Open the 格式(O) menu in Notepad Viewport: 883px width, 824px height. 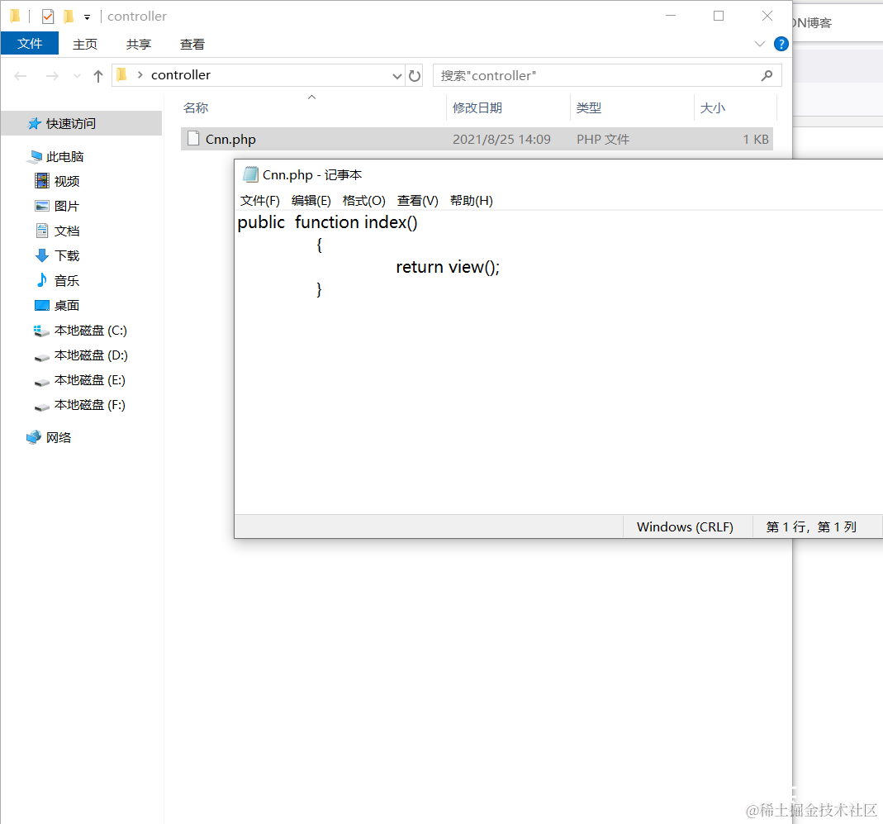363,200
